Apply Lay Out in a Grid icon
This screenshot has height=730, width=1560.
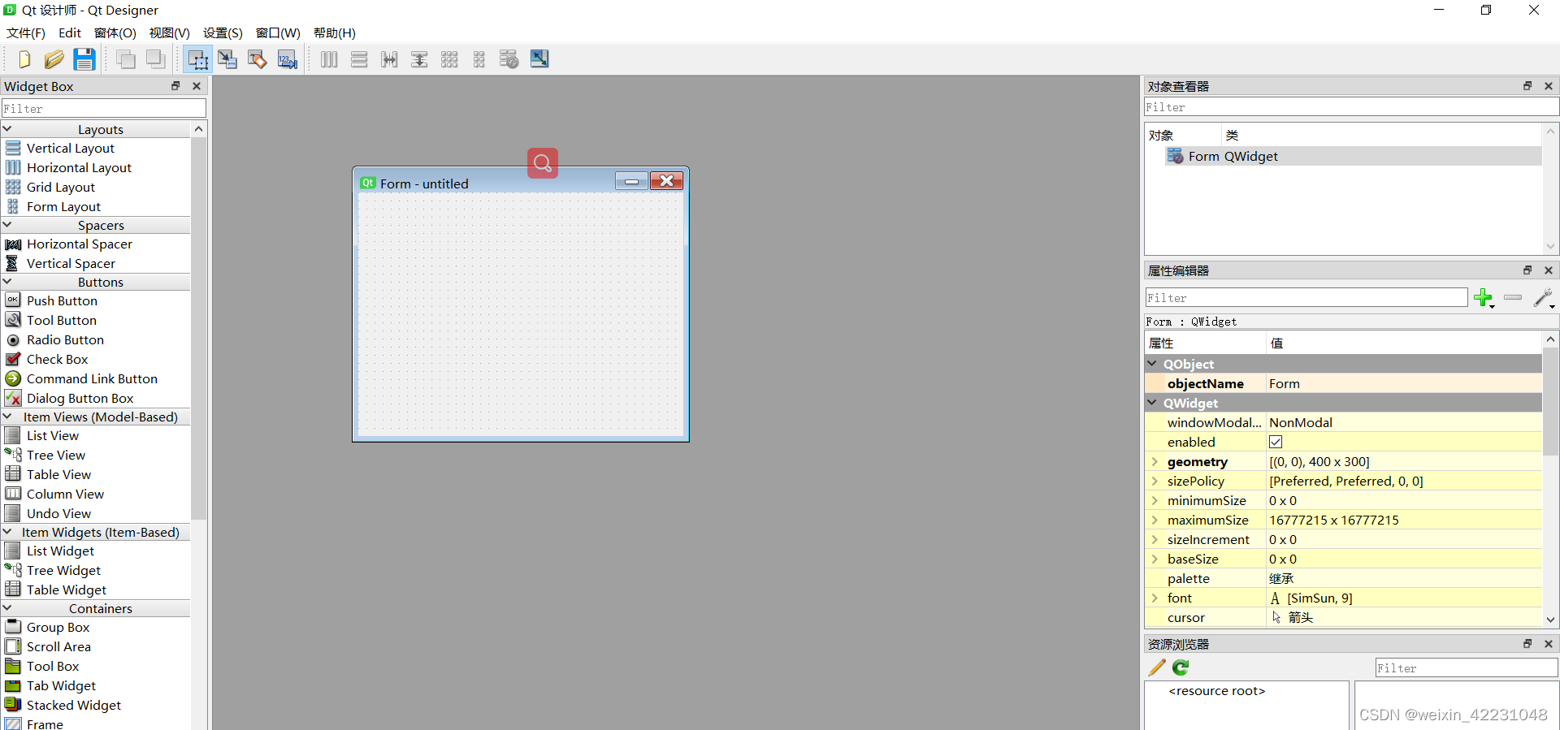click(x=449, y=59)
